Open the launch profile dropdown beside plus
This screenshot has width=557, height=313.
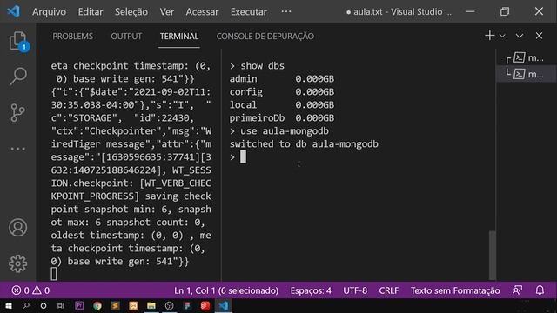coord(502,36)
